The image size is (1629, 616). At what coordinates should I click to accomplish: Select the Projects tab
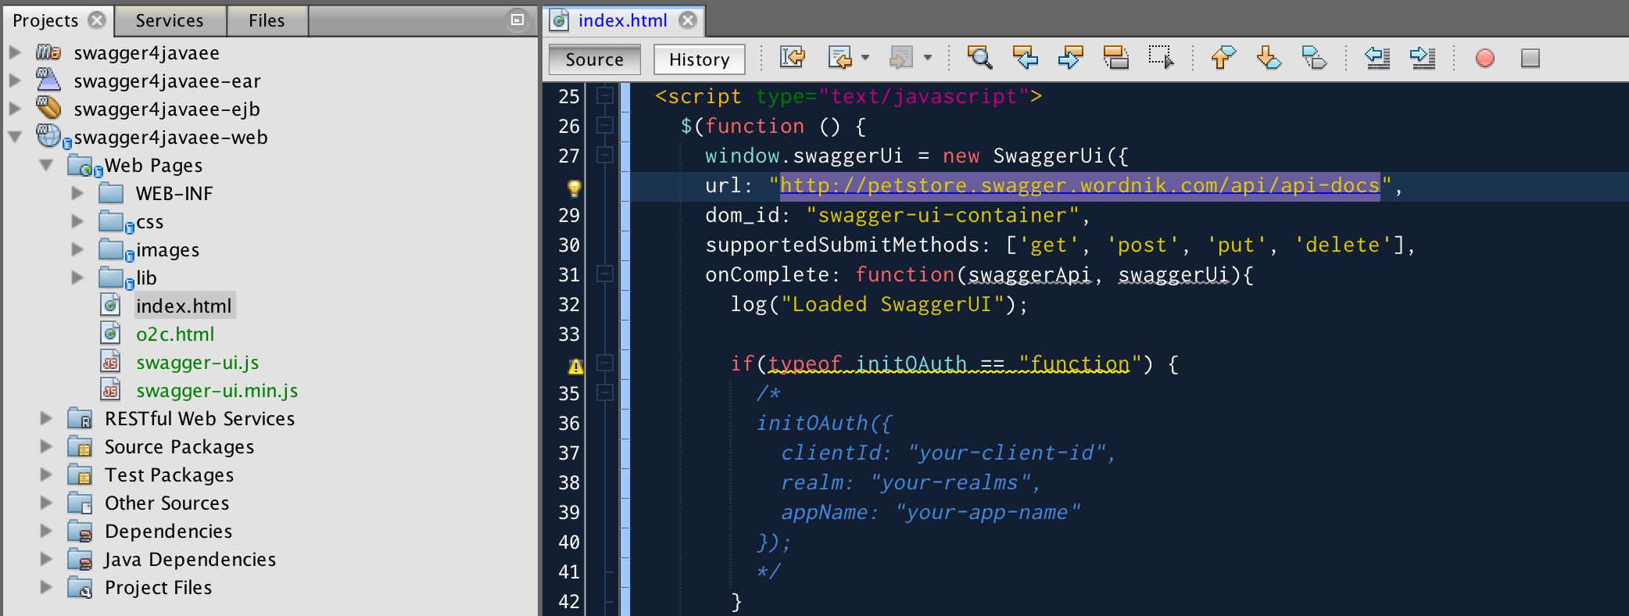coord(45,20)
